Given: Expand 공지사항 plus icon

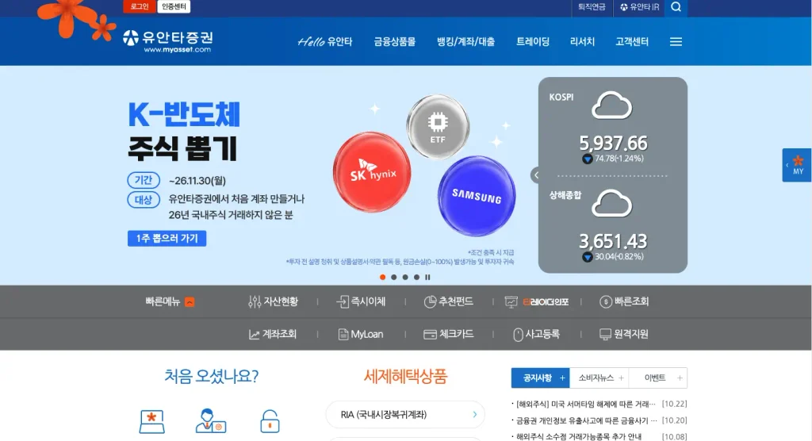Looking at the screenshot, I should tap(562, 378).
